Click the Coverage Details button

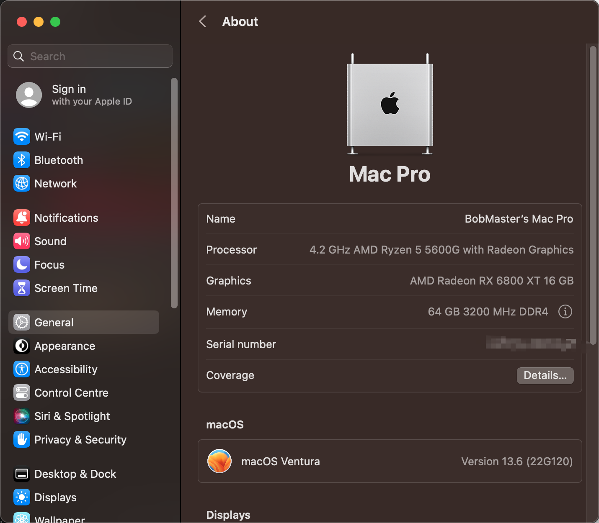545,375
